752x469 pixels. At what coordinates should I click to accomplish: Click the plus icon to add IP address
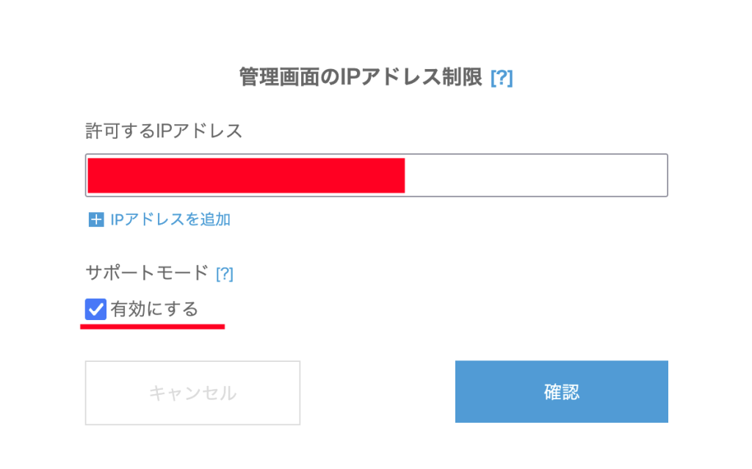[x=96, y=219]
